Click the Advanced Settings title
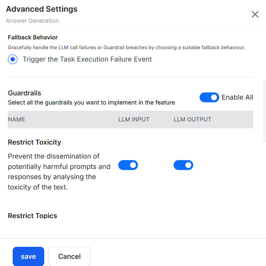The image size is (266, 266). pyautogui.click(x=42, y=9)
